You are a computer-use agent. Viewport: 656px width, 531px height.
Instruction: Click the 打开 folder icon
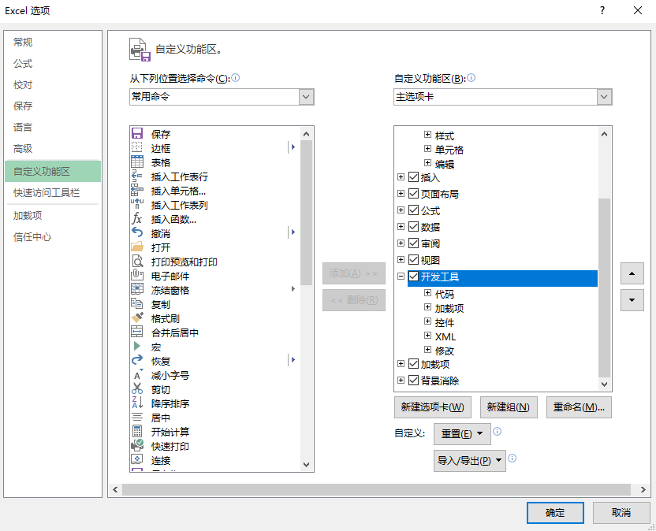(x=137, y=247)
